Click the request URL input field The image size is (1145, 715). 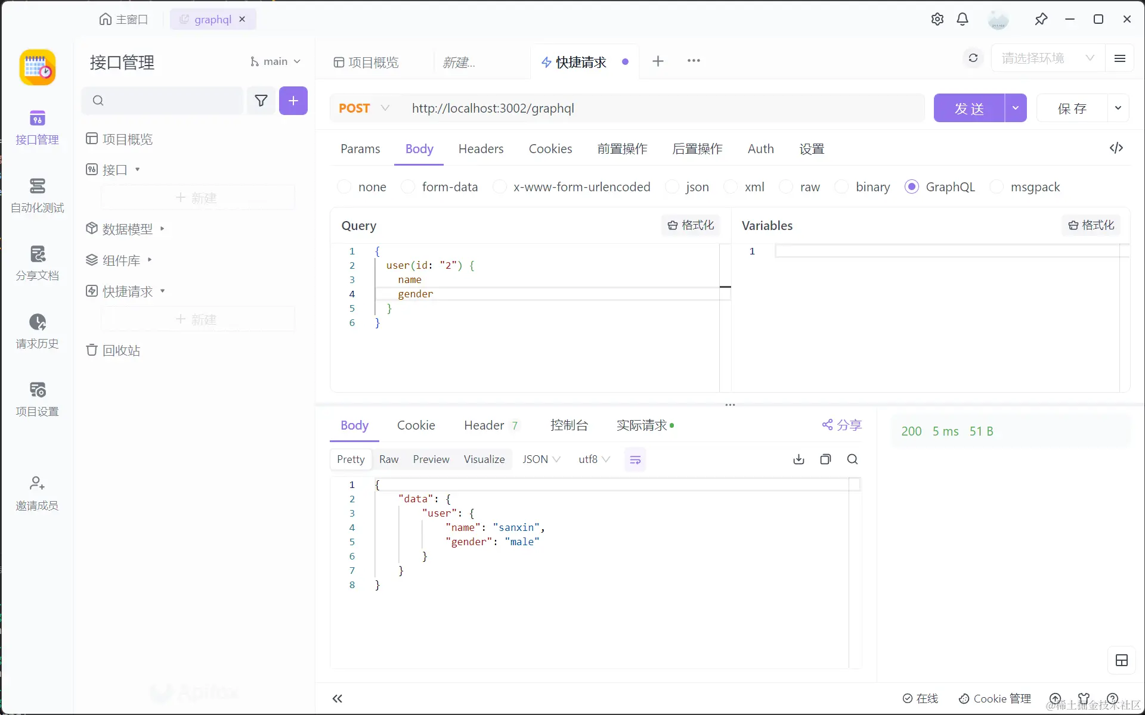[656, 108]
